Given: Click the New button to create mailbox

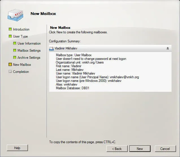Looking at the screenshot, I should tap(140, 149).
